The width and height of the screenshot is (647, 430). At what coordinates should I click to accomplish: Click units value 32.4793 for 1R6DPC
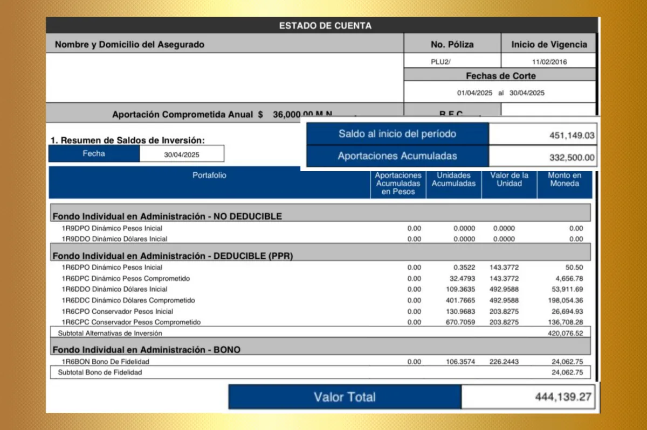pos(462,279)
